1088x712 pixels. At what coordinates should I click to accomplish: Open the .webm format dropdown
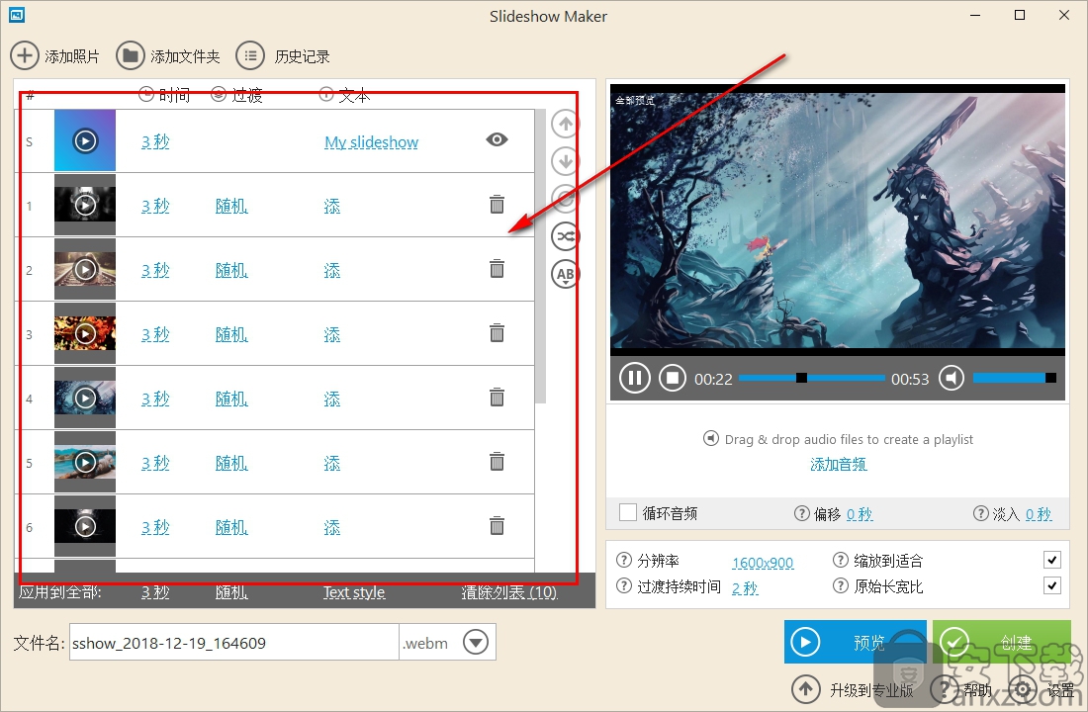coord(476,642)
